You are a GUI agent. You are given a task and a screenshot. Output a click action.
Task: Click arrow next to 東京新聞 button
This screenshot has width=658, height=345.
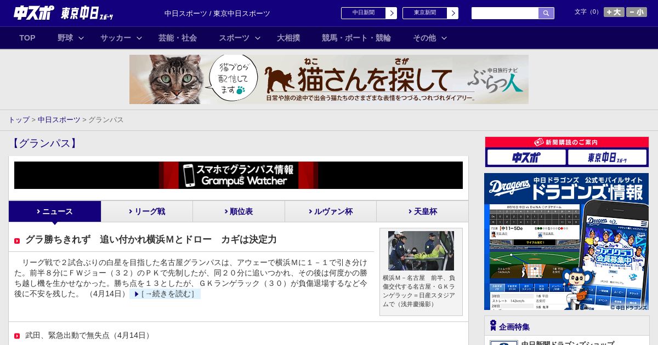click(x=453, y=13)
